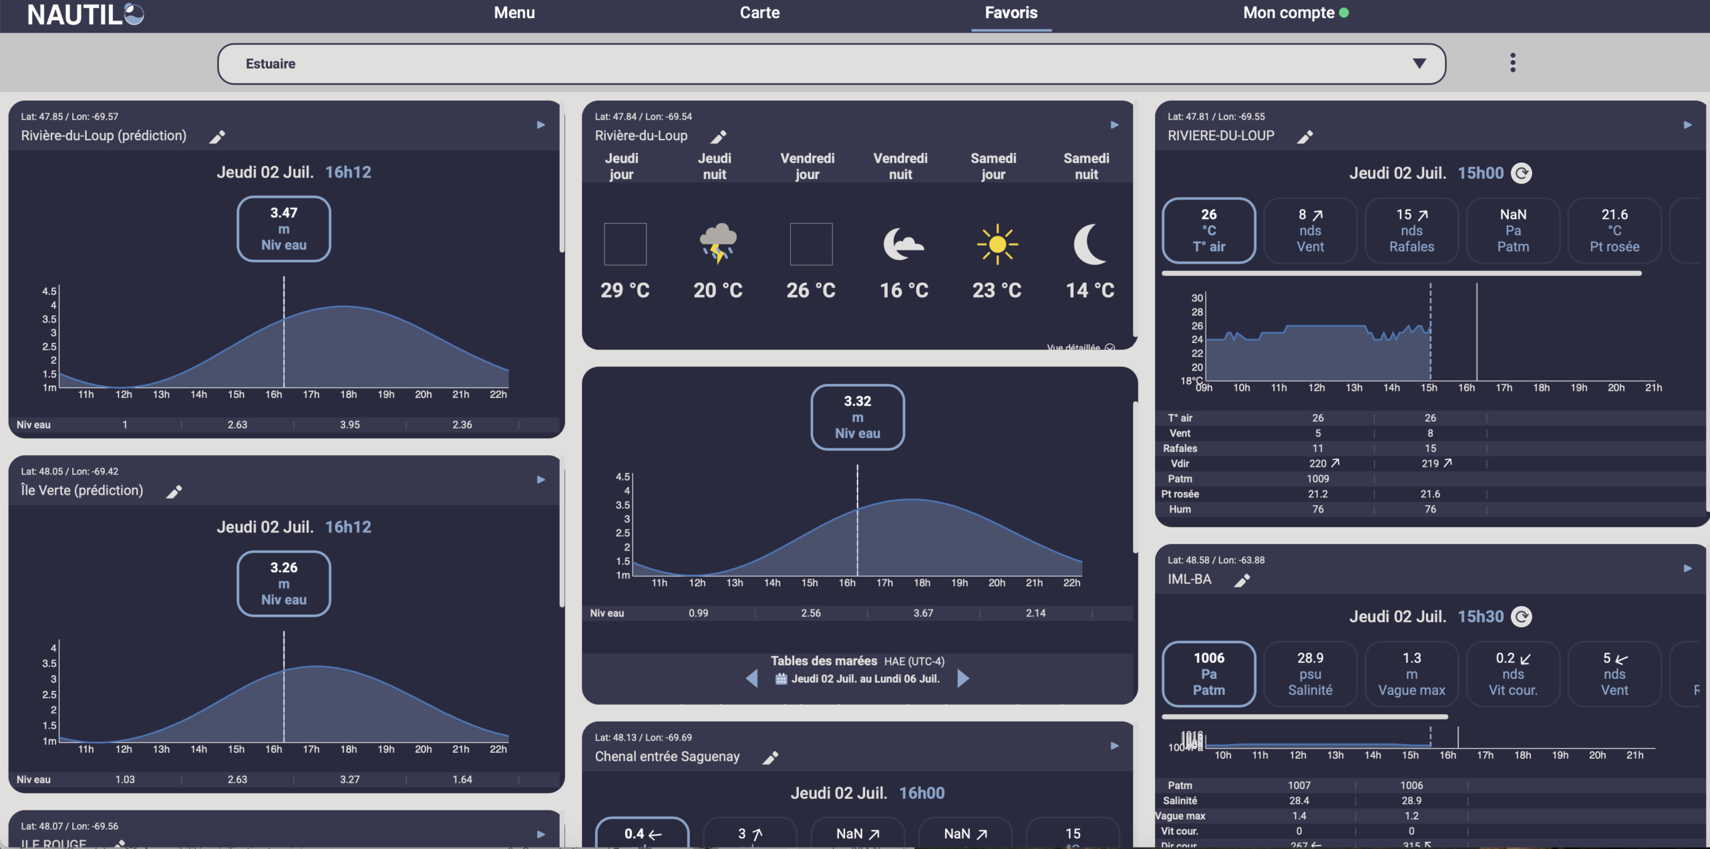Screen dimensions: 1710x849
Task: Refresh the IML-BA 15h30 reading
Action: 1522,617
